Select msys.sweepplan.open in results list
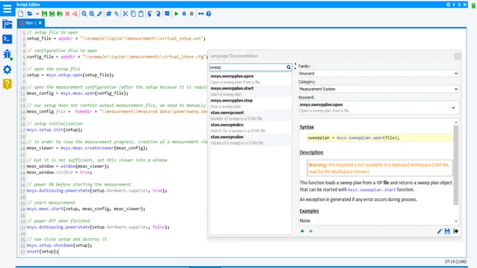 (250, 79)
